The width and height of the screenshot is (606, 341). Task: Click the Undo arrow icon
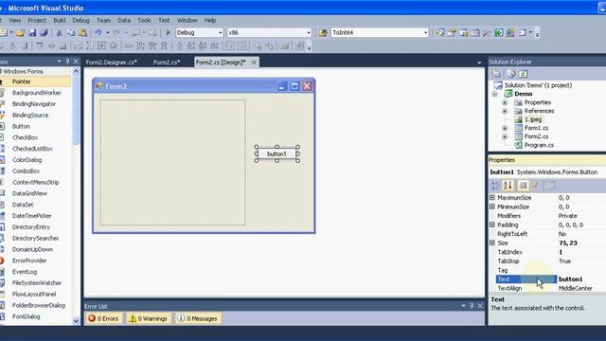pos(98,33)
